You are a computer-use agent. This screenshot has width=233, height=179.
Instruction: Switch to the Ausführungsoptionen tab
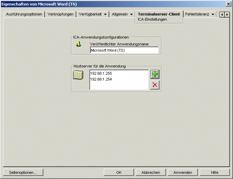coord(24,14)
